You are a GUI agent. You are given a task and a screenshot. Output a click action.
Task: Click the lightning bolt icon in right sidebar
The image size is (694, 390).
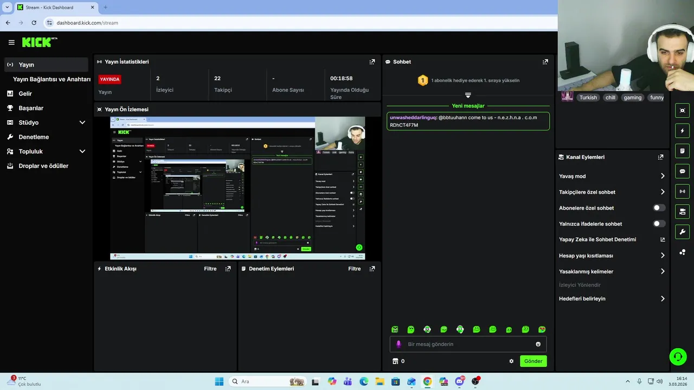pyautogui.click(x=682, y=131)
